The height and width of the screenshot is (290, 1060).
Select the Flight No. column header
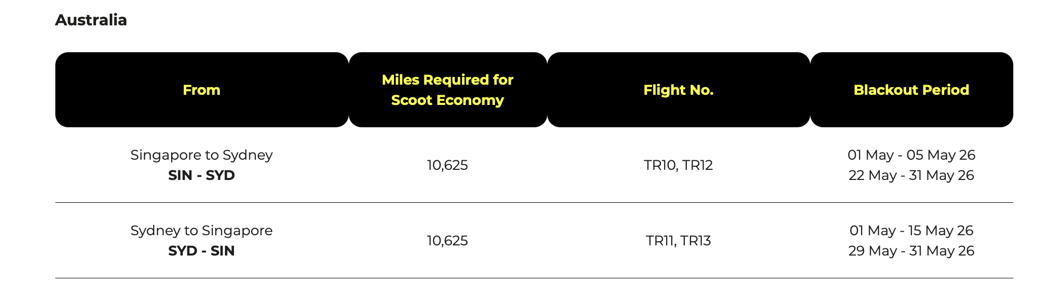pyautogui.click(x=678, y=90)
